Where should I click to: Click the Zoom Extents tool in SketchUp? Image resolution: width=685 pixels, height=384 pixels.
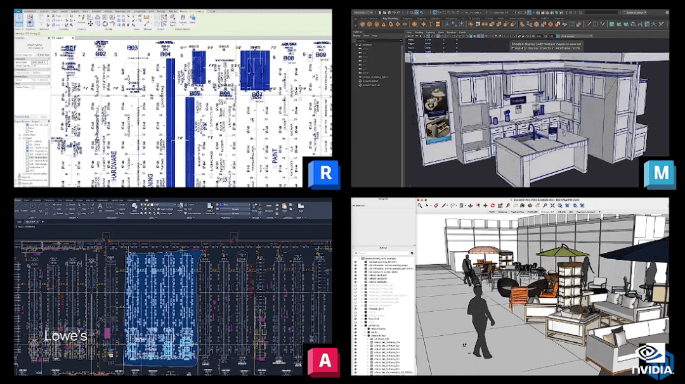[x=552, y=205]
